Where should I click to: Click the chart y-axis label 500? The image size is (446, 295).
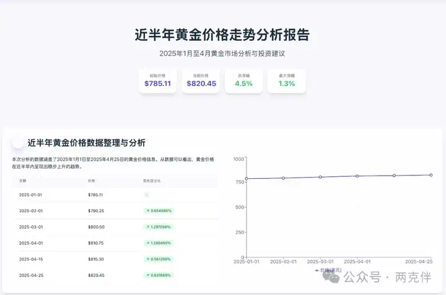pyautogui.click(x=240, y=207)
